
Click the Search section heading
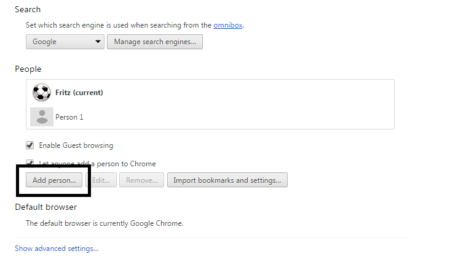[28, 9]
